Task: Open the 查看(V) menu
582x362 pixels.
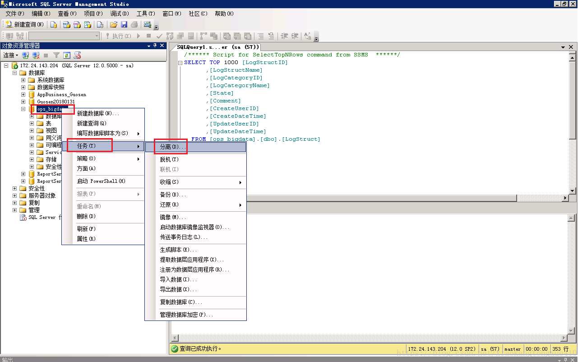Action: point(67,14)
